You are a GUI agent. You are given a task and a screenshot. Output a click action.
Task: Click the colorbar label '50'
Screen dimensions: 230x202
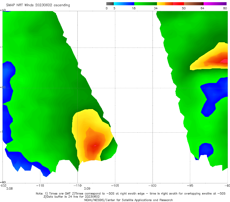184,8
